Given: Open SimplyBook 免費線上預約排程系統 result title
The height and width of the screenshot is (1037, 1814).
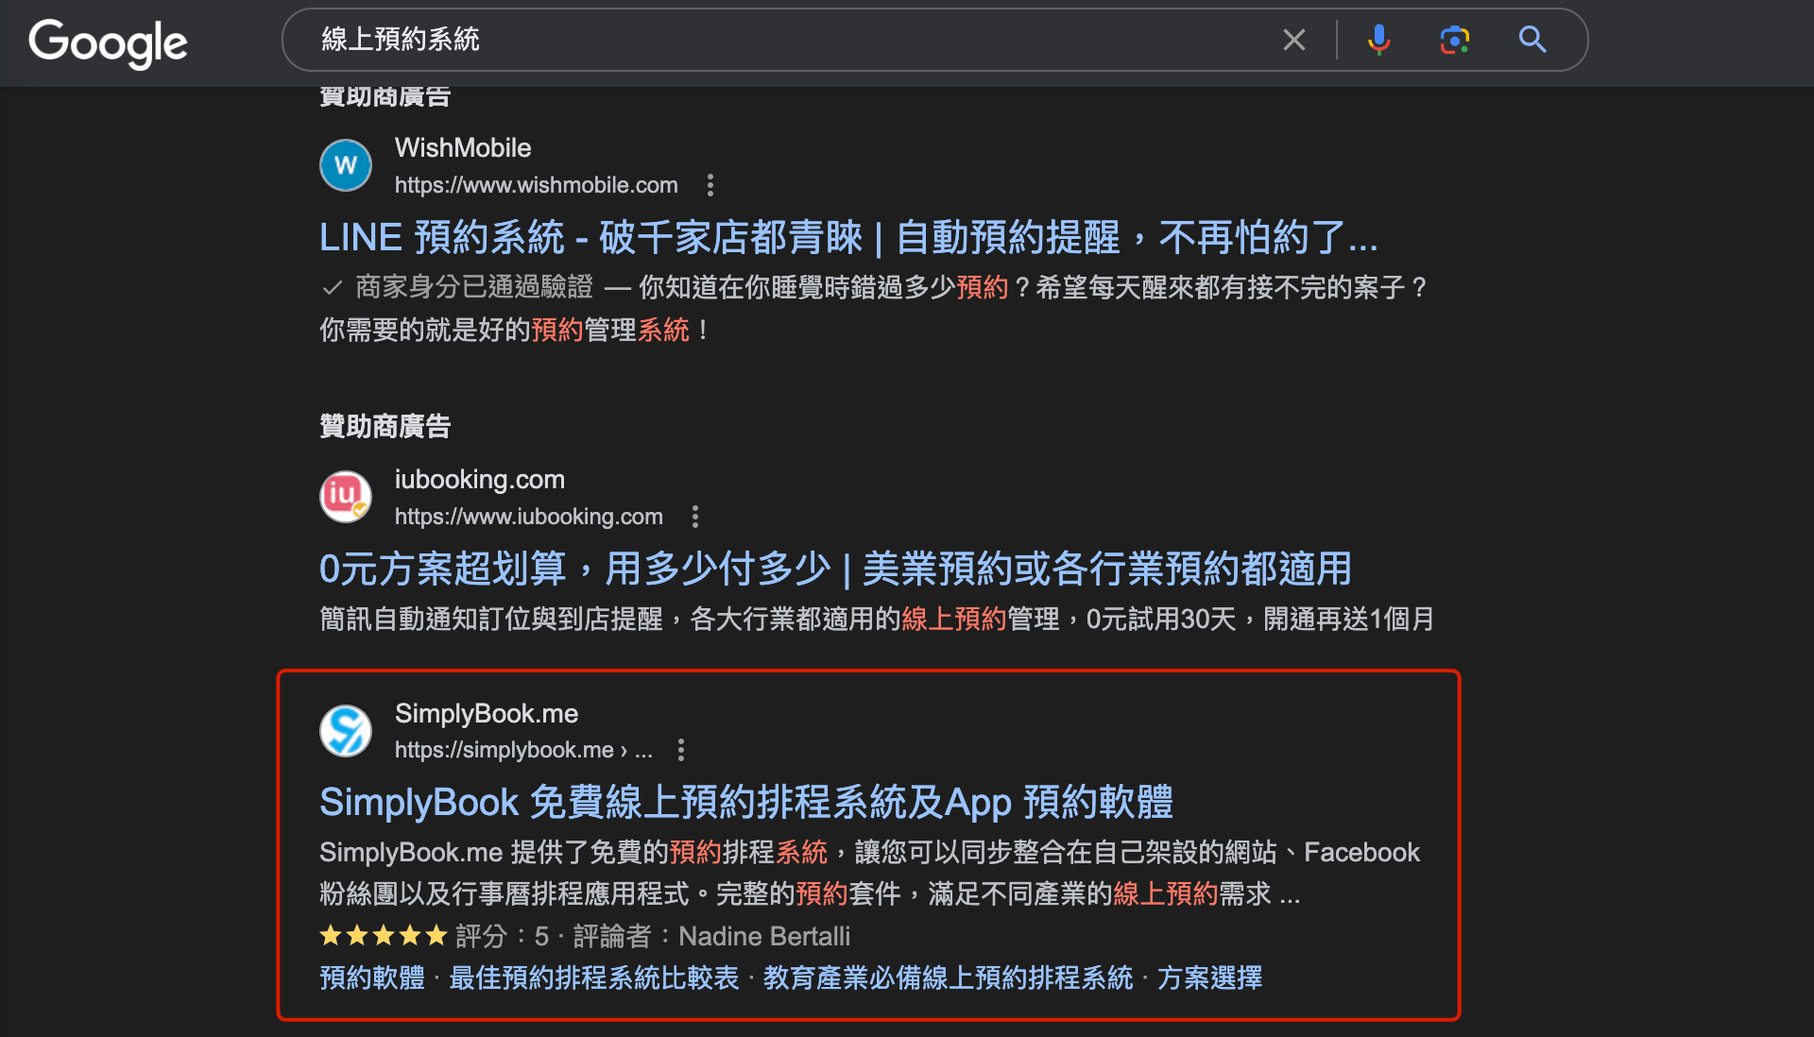Looking at the screenshot, I should [x=745, y=803].
